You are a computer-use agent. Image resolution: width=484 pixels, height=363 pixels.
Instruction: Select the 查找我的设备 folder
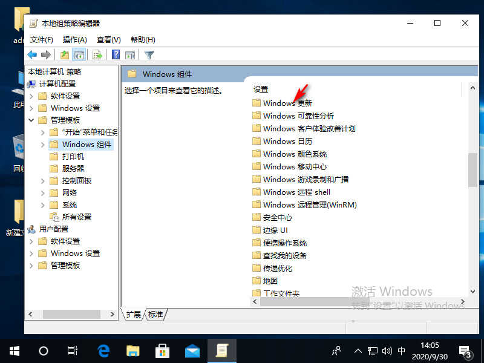pos(280,255)
